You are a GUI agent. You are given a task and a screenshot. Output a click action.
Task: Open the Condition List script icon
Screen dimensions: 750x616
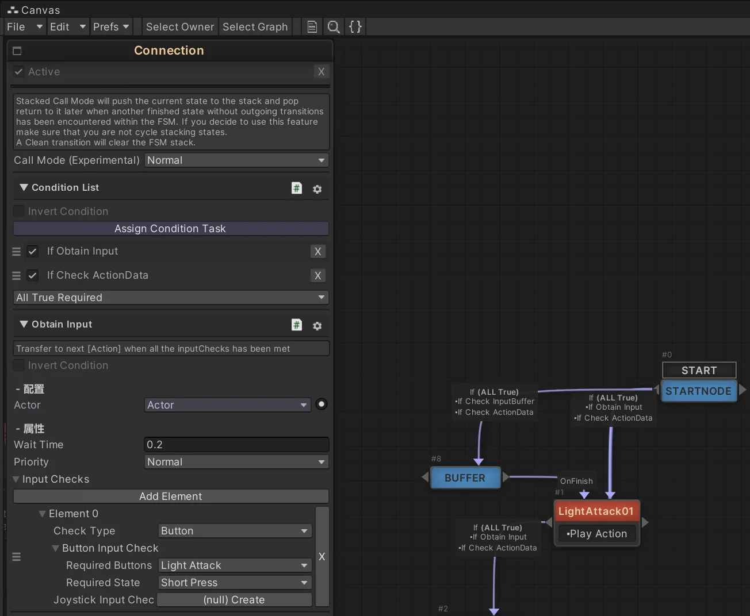296,188
